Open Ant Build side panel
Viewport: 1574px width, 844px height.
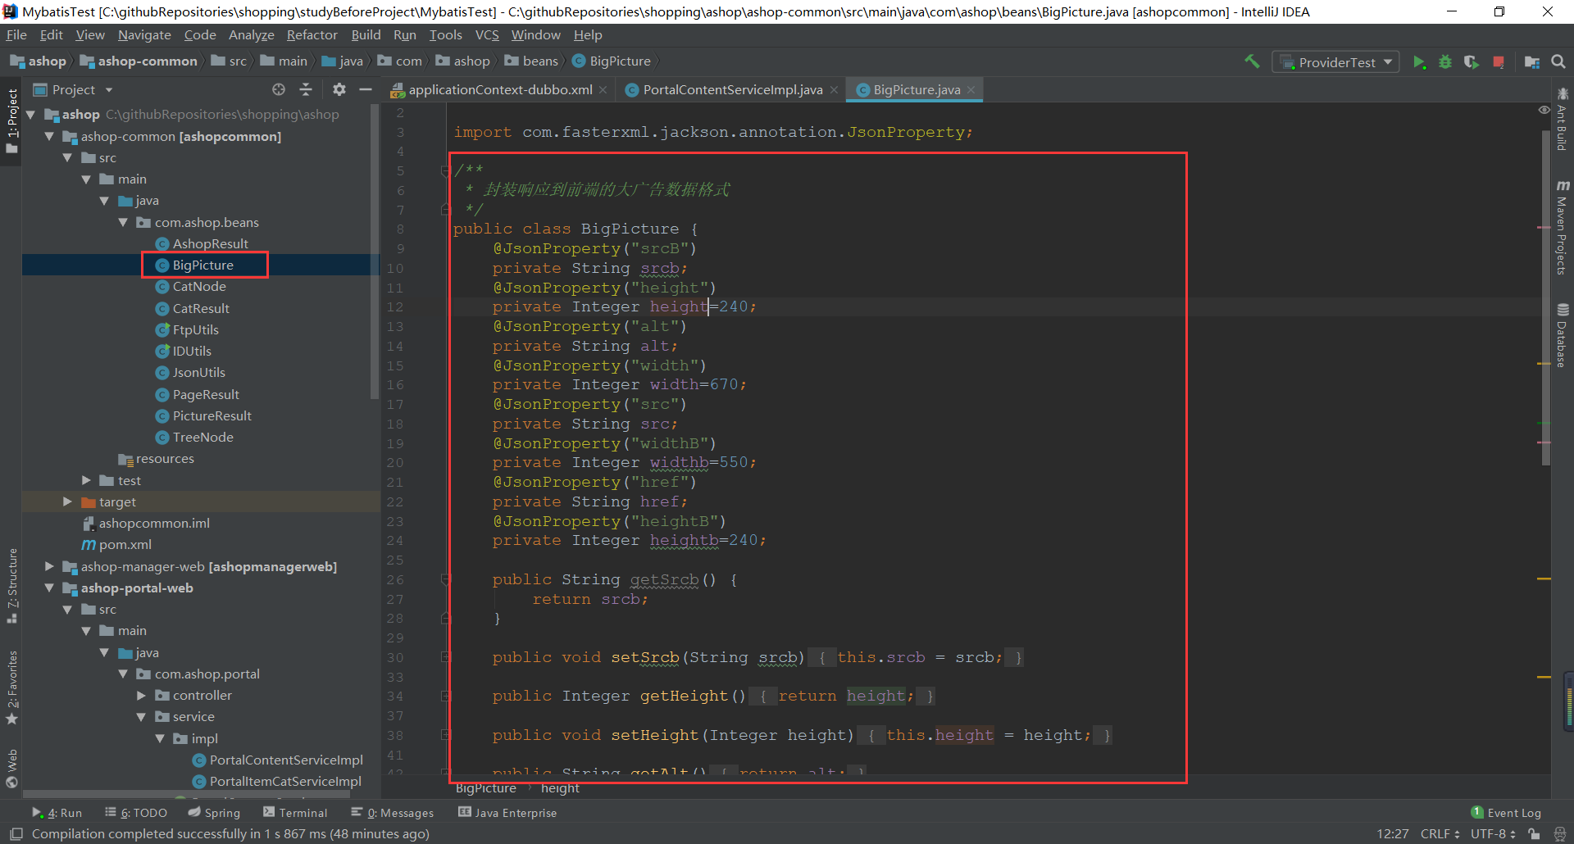coord(1563,120)
